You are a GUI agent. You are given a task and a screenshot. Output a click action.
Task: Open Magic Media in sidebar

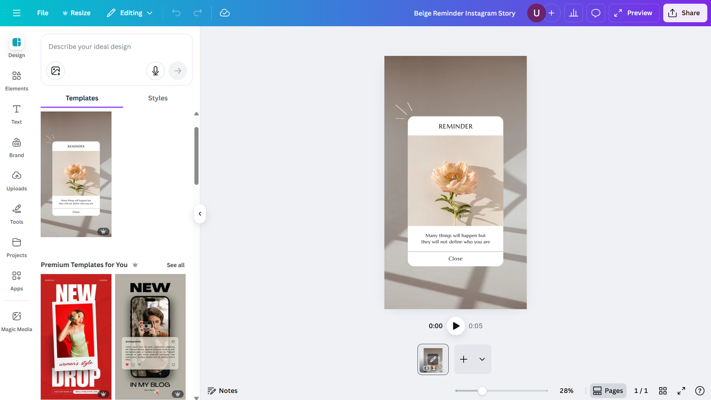click(x=16, y=321)
